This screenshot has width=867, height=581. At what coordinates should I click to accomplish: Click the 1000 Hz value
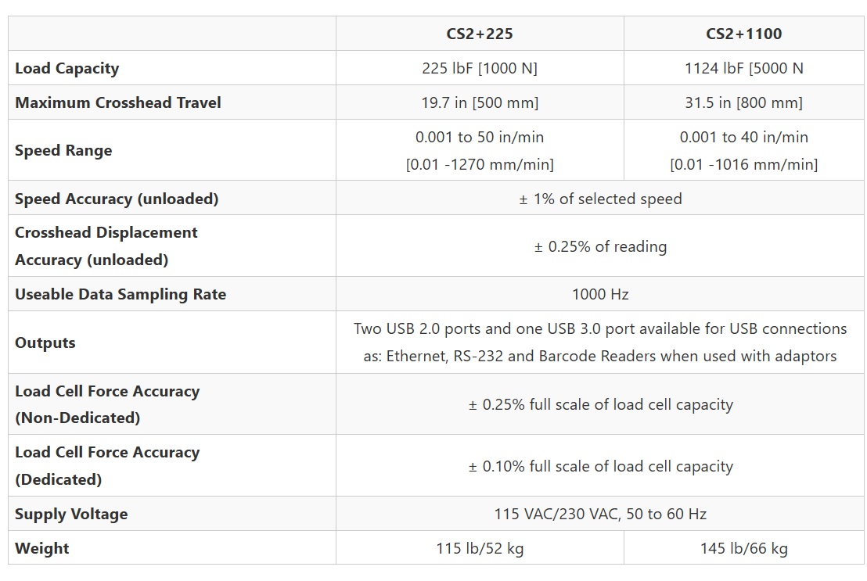[600, 294]
